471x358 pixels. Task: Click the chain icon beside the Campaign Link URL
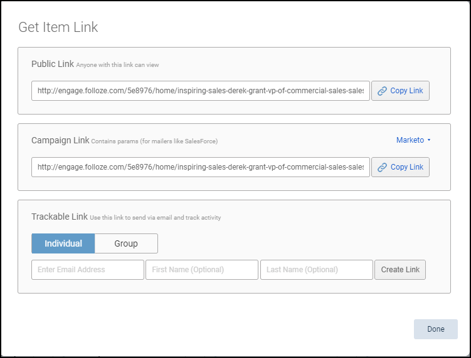[x=382, y=167]
